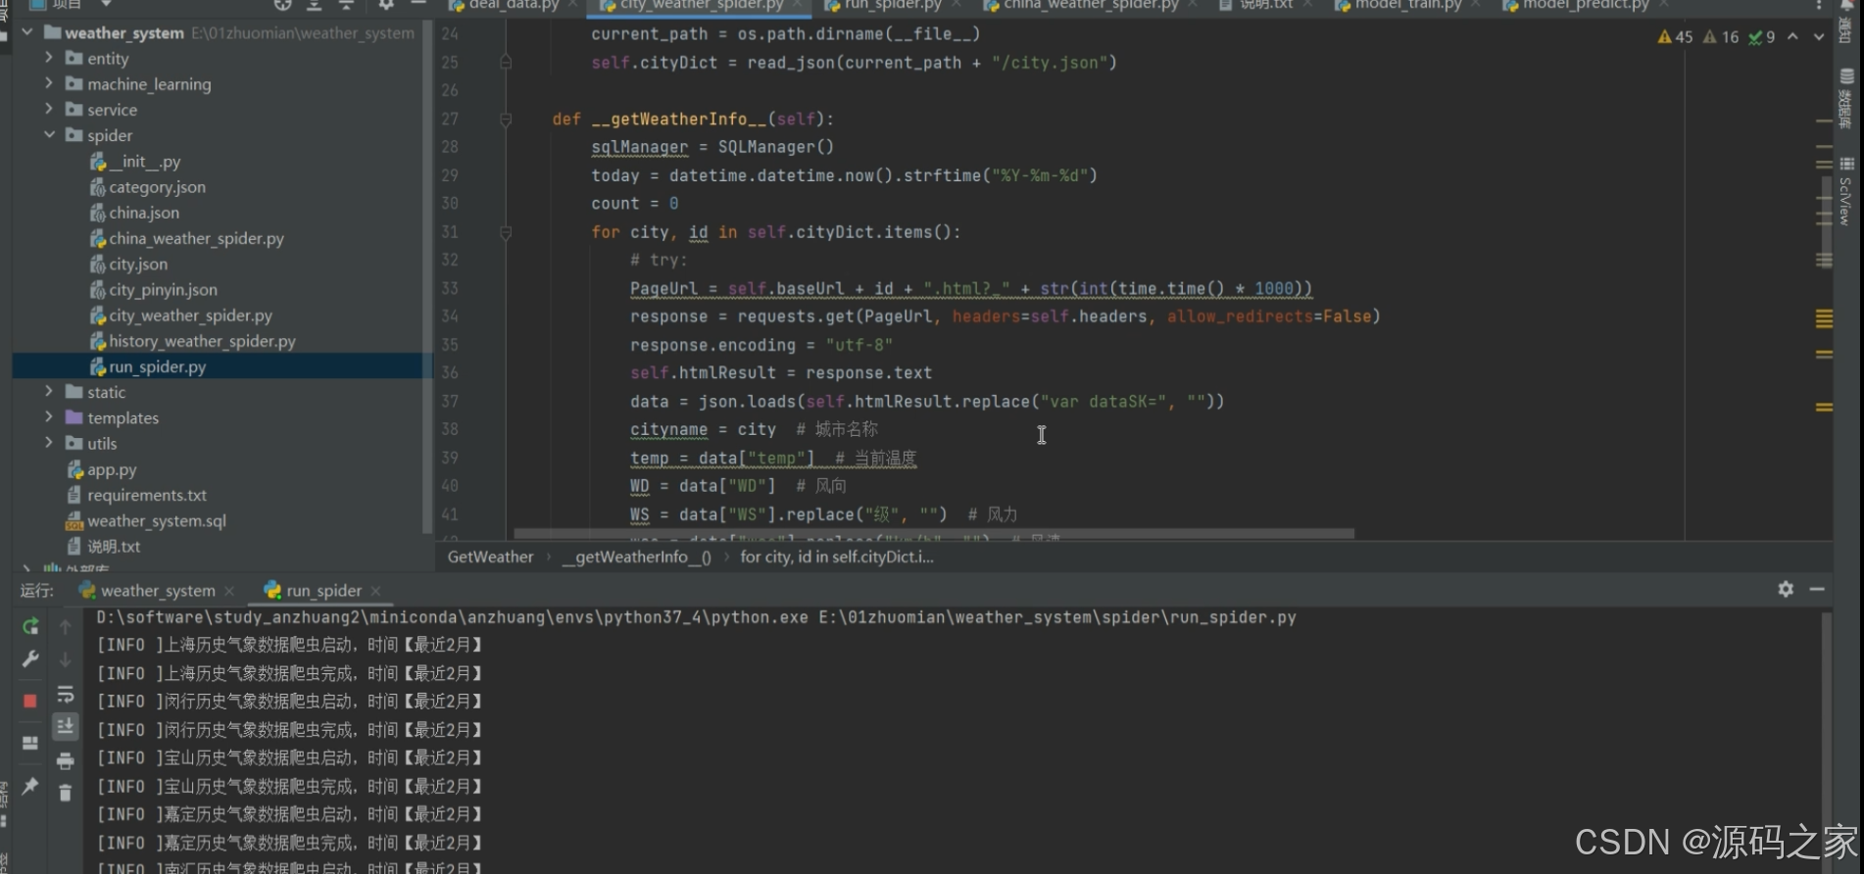This screenshot has width=1864, height=874.
Task: Clear console with the trash icon
Action: [x=66, y=793]
